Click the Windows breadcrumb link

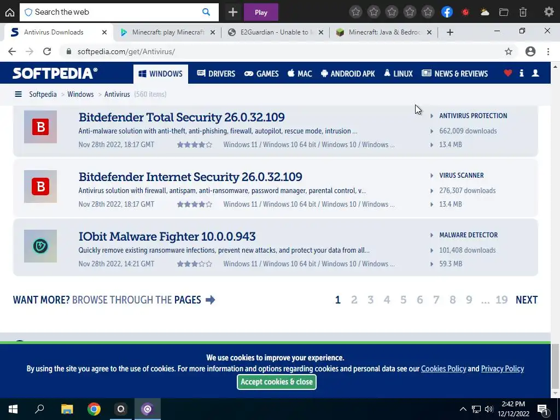tap(81, 94)
